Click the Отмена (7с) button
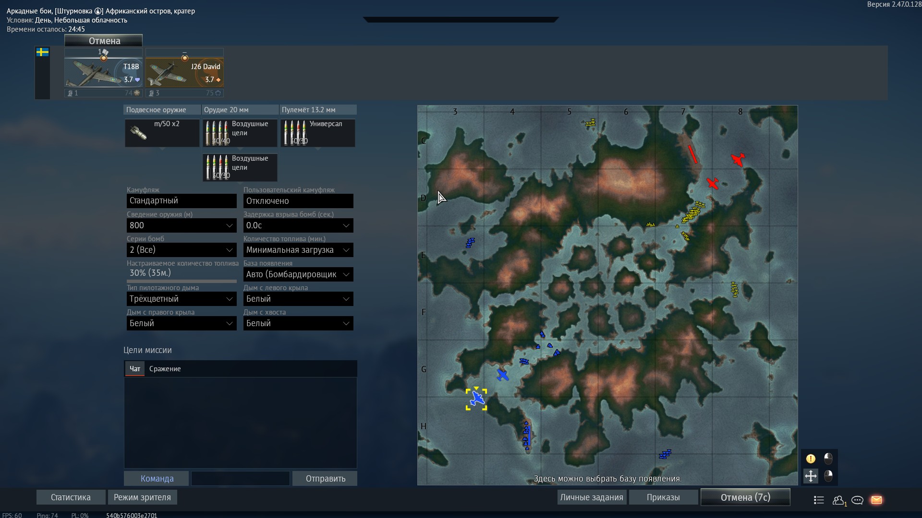 point(745,497)
